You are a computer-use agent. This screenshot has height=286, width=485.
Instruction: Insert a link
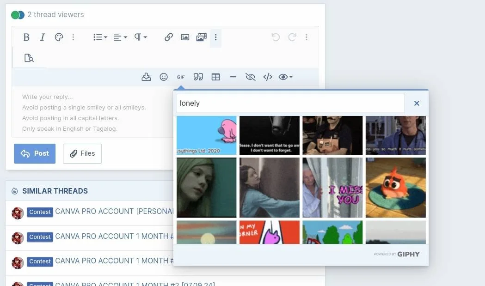169,37
